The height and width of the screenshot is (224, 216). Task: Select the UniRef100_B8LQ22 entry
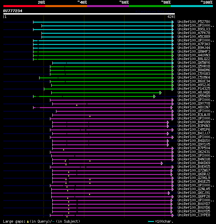(x=194, y=59)
